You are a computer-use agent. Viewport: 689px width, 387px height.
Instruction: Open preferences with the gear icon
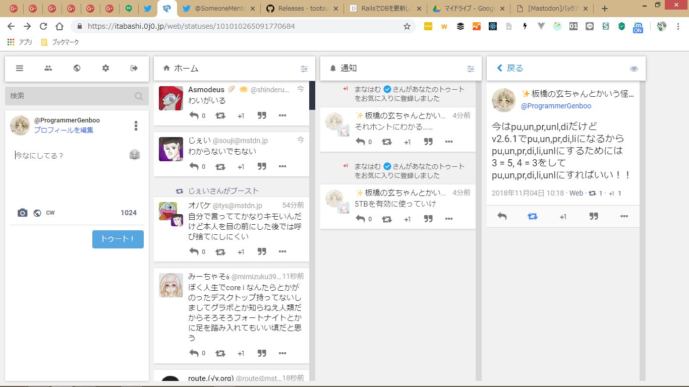pos(105,69)
